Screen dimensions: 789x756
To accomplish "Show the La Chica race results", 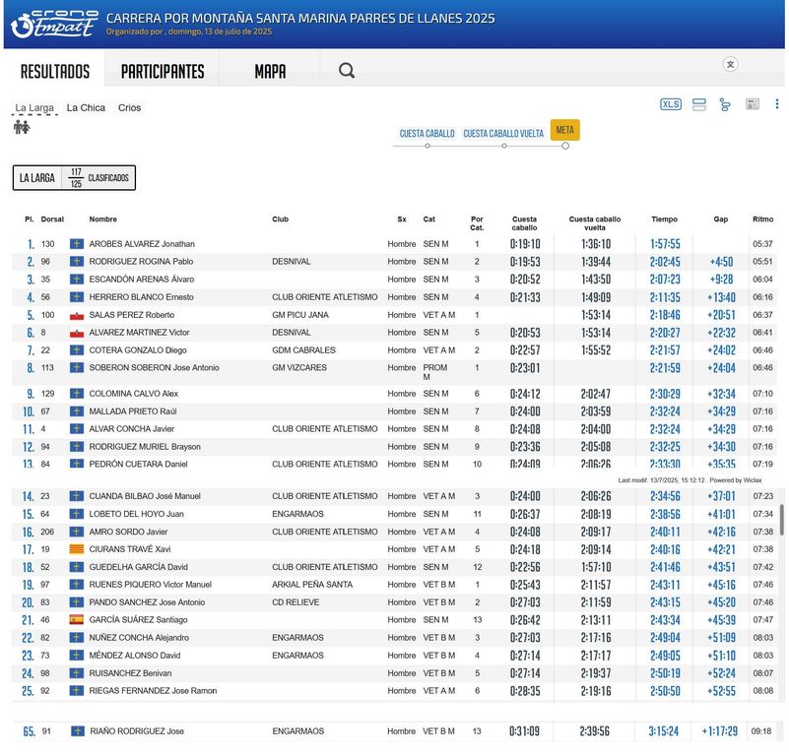I will (x=86, y=108).
